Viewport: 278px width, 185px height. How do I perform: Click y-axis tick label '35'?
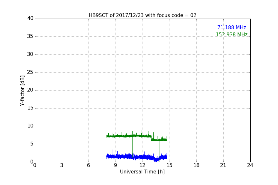pos(30,36)
